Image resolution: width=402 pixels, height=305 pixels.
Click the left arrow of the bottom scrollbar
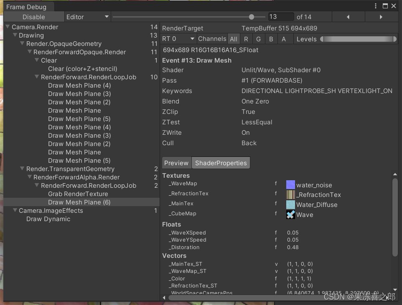(164, 297)
